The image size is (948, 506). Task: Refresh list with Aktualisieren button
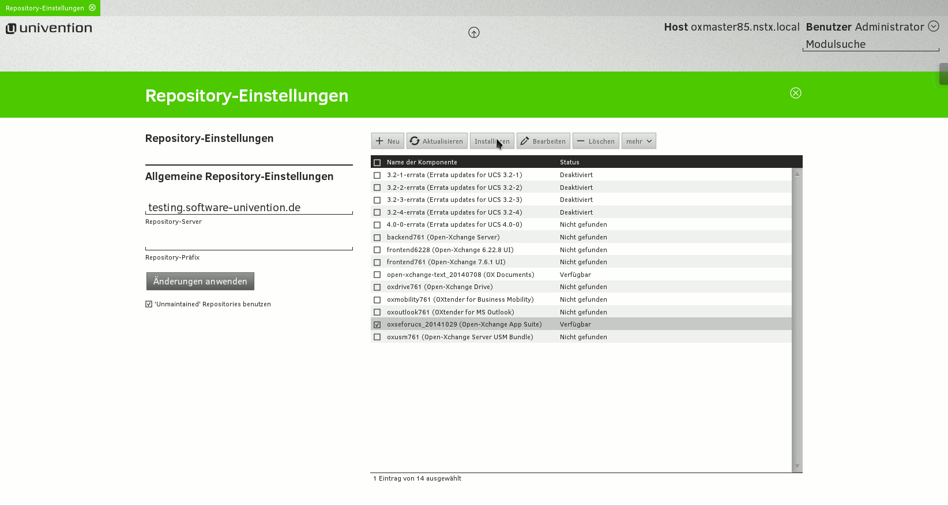(437, 141)
